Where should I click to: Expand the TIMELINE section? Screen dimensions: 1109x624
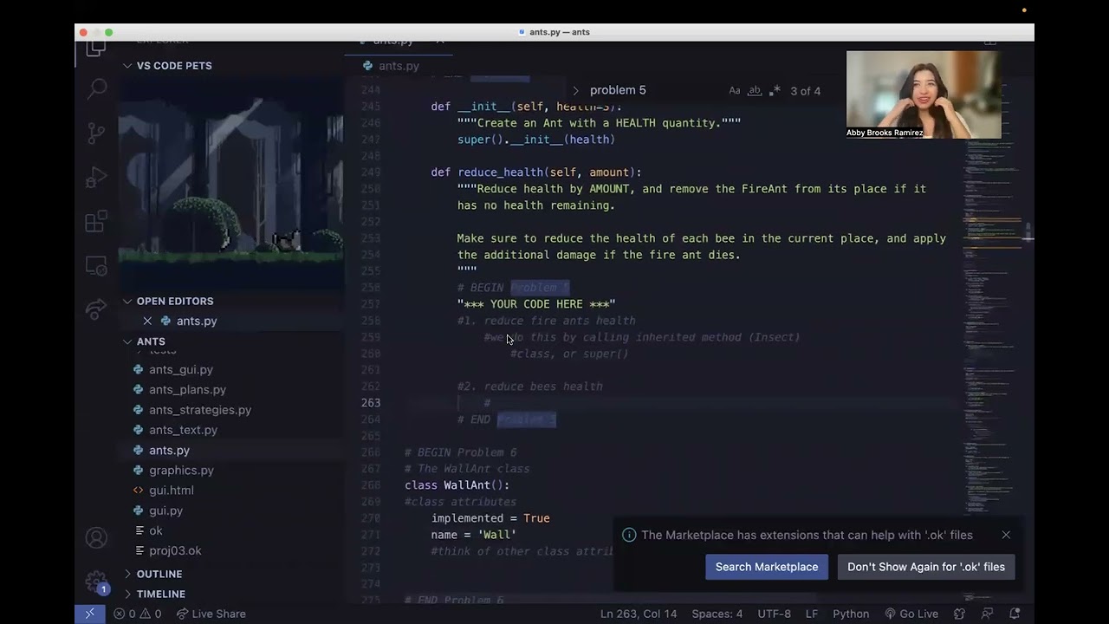pyautogui.click(x=161, y=594)
